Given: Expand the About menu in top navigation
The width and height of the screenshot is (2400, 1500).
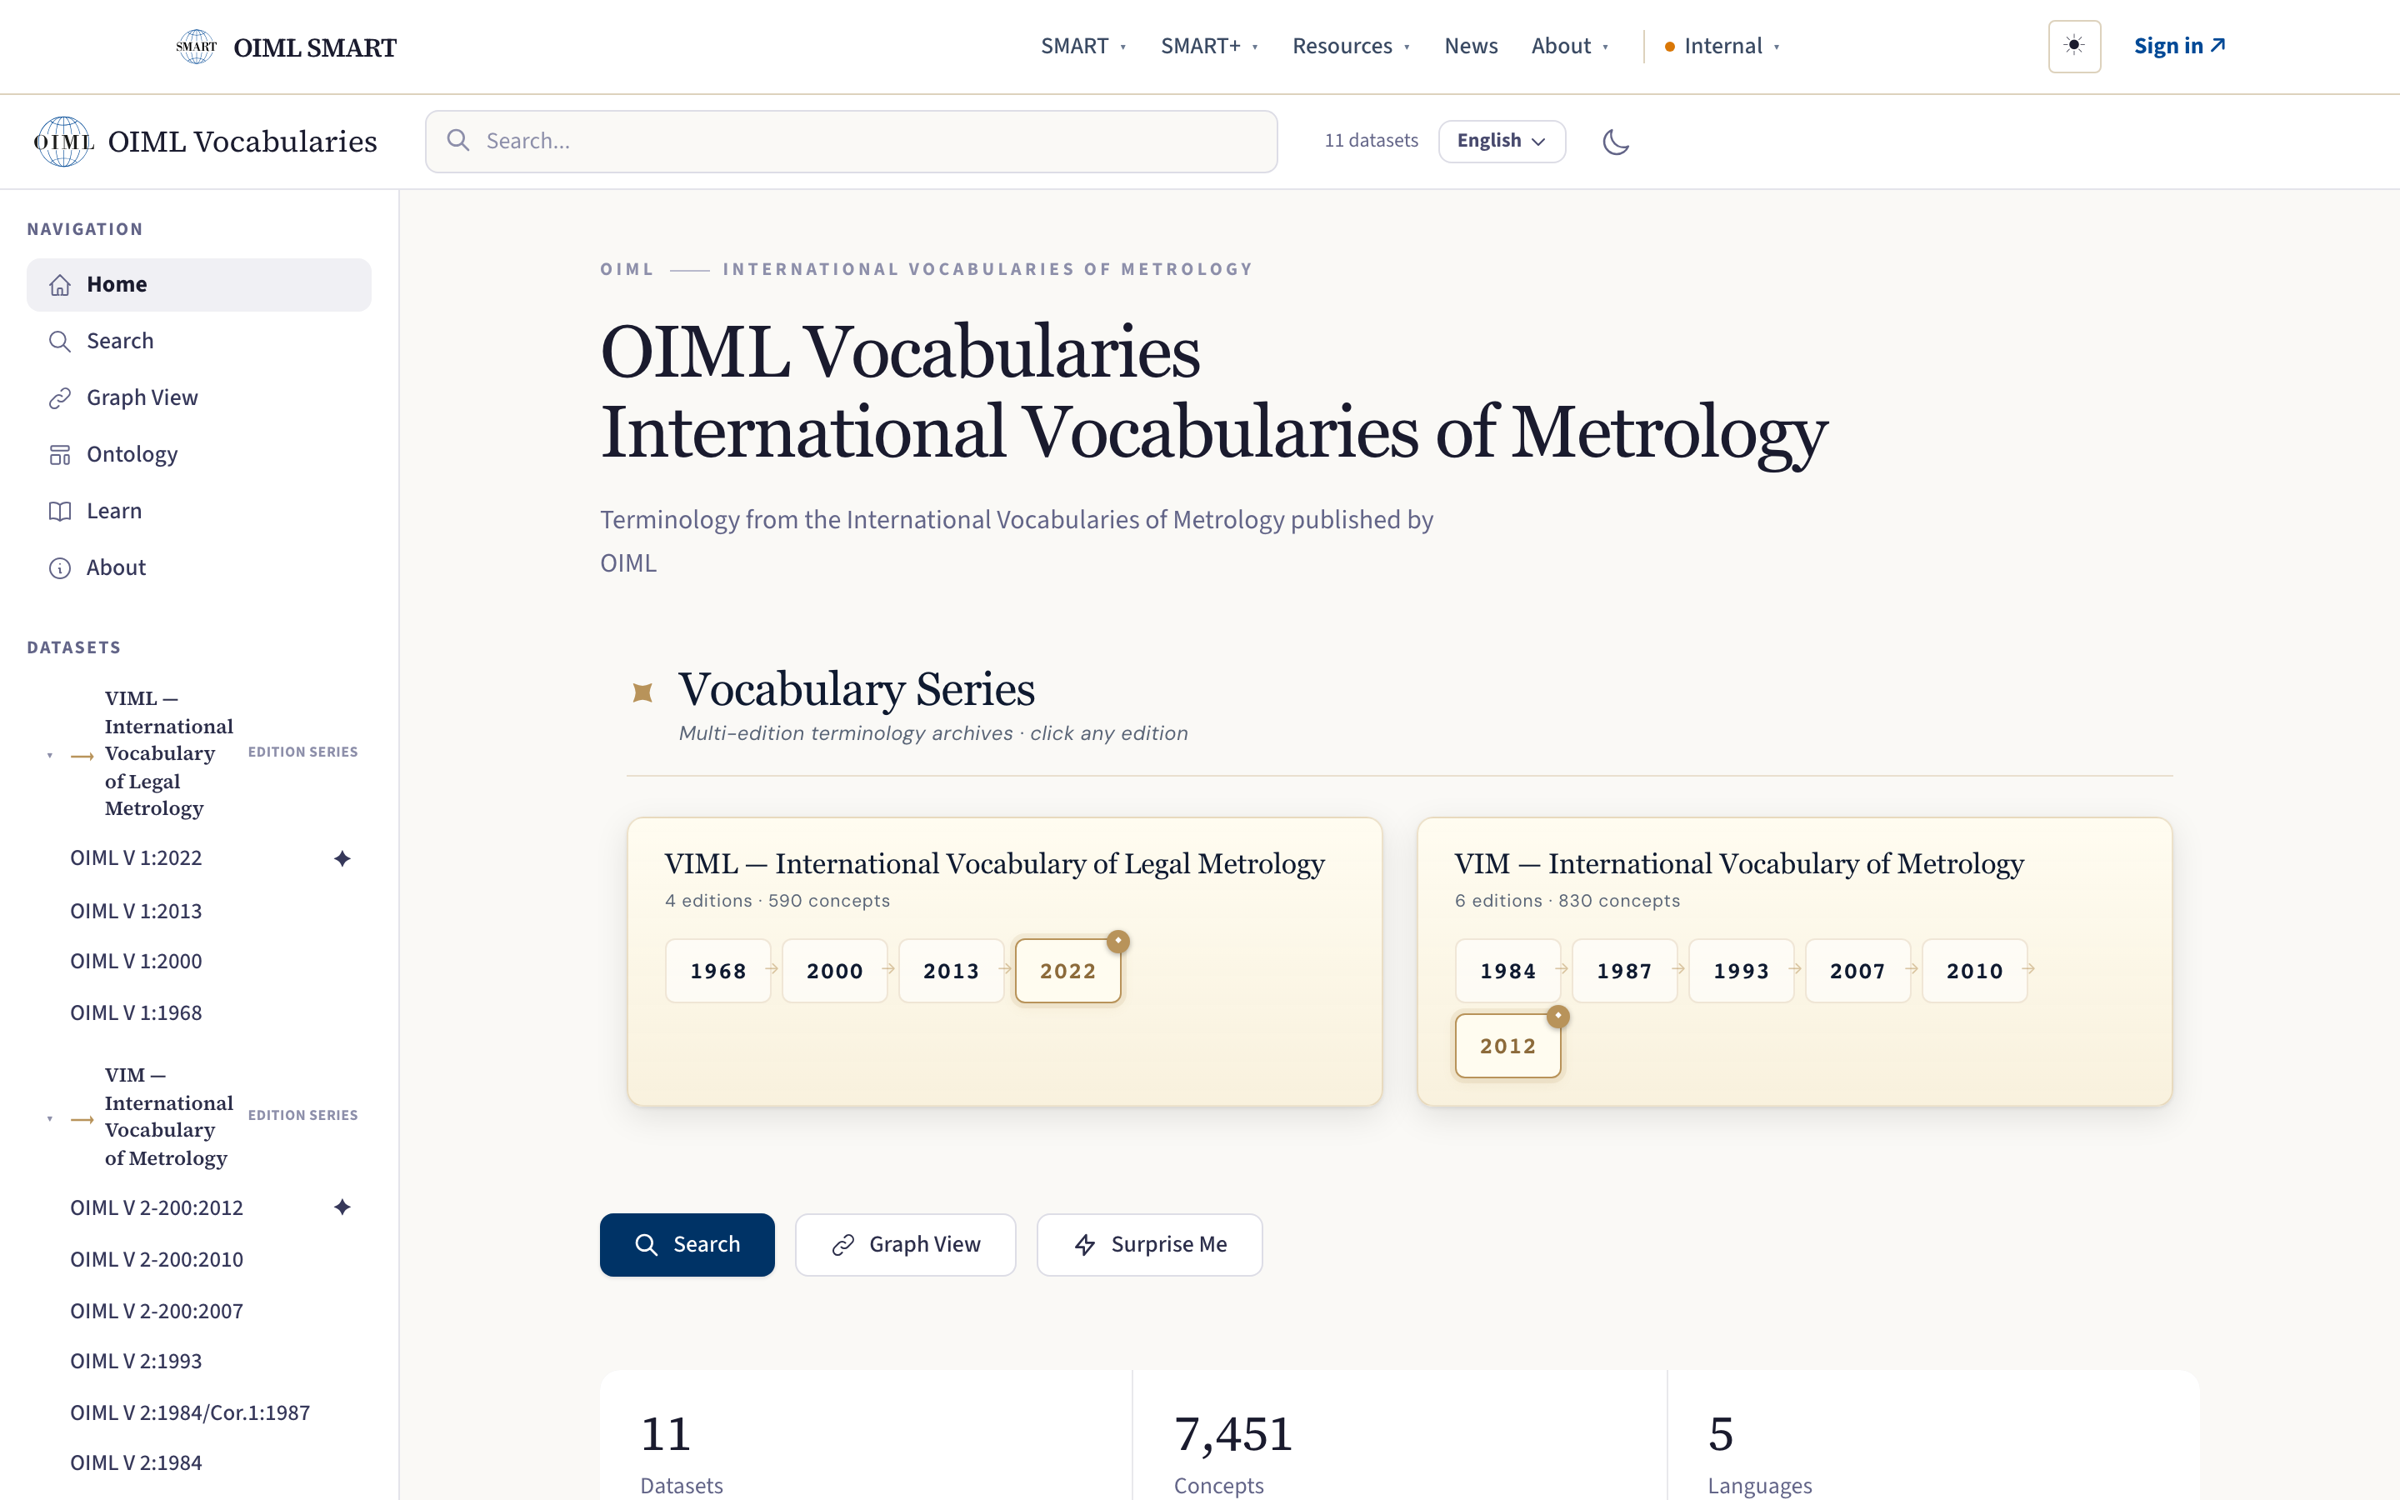Looking at the screenshot, I should (1570, 46).
